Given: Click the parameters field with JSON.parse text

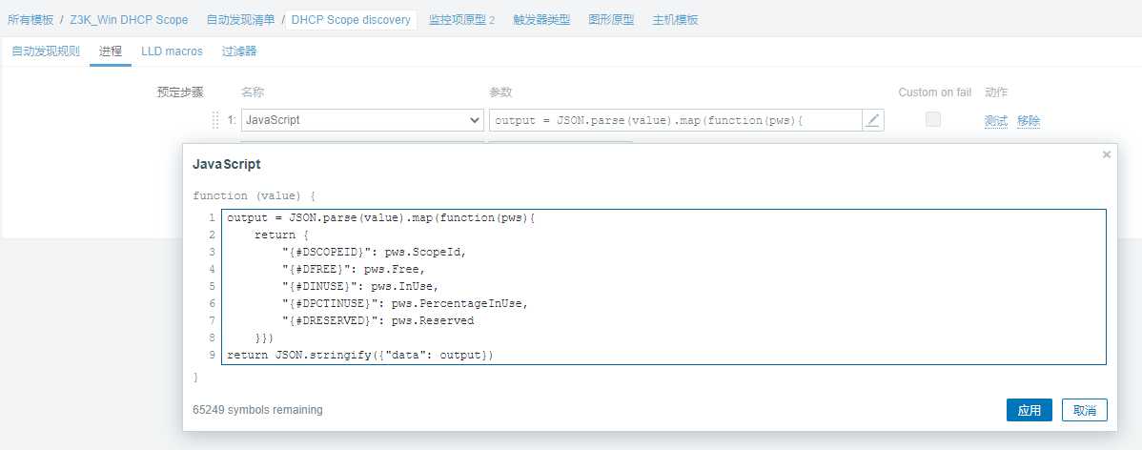Looking at the screenshot, I should point(676,120).
